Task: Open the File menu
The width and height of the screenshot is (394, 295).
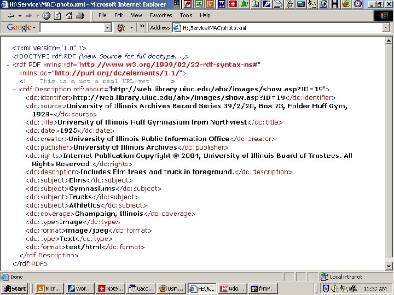Action: click(102, 15)
